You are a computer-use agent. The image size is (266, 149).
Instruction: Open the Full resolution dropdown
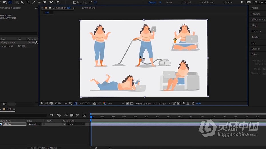[x=115, y=104]
